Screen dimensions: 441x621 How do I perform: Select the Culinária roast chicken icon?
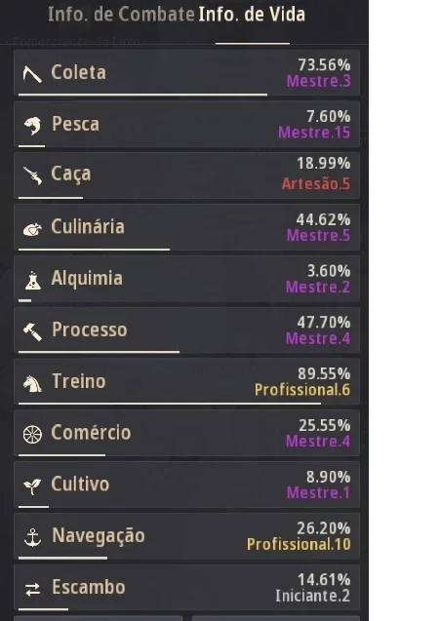32,229
